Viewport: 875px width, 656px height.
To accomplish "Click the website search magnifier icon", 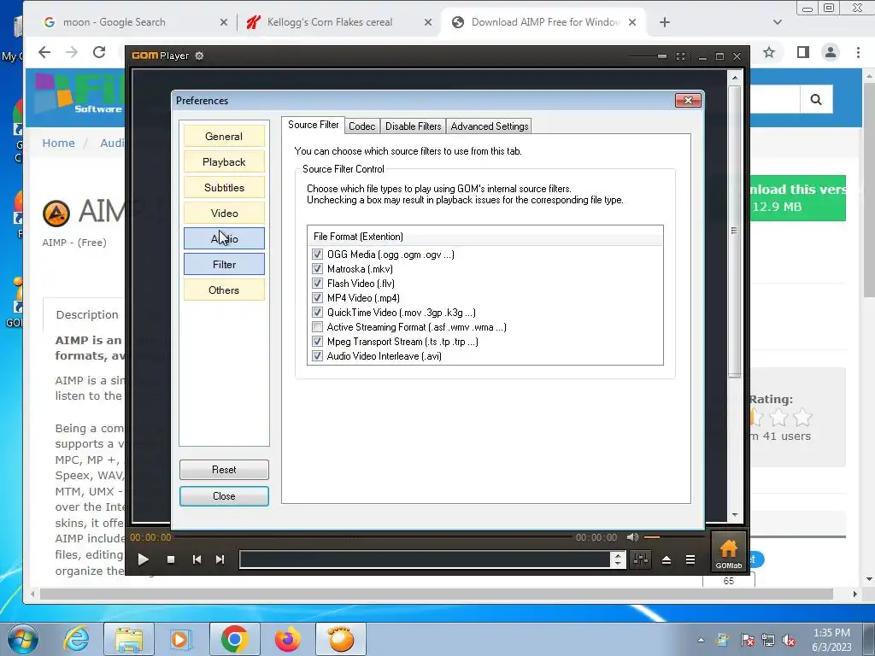I will pos(816,99).
